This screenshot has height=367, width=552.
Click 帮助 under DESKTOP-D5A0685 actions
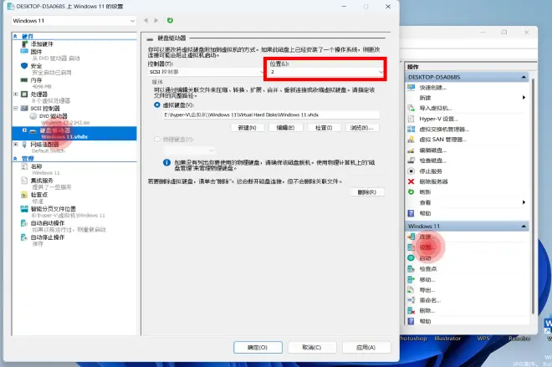click(x=425, y=213)
